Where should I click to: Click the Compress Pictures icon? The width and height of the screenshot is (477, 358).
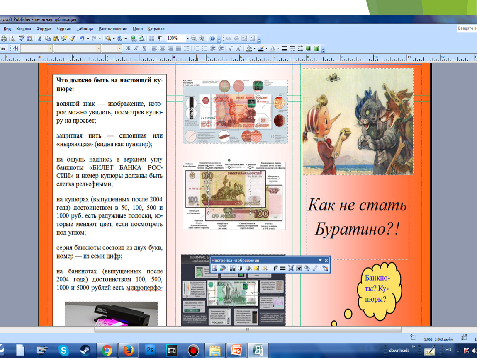tap(291, 268)
